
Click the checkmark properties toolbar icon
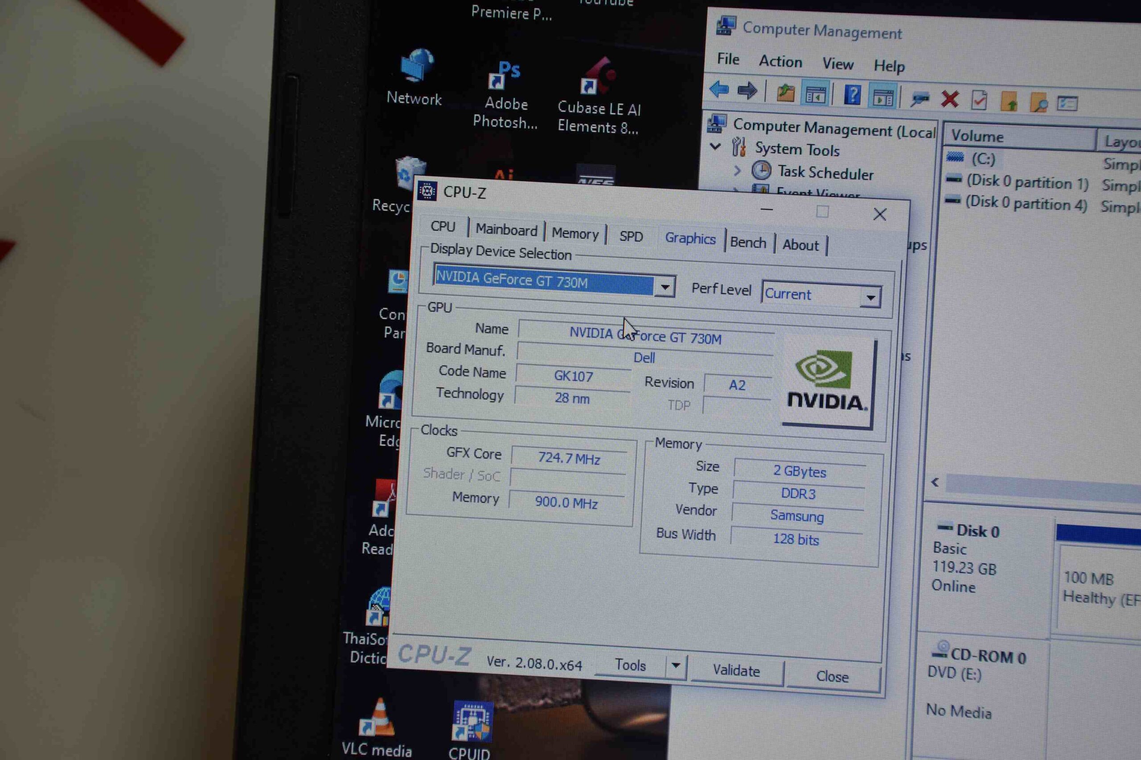pos(979,100)
